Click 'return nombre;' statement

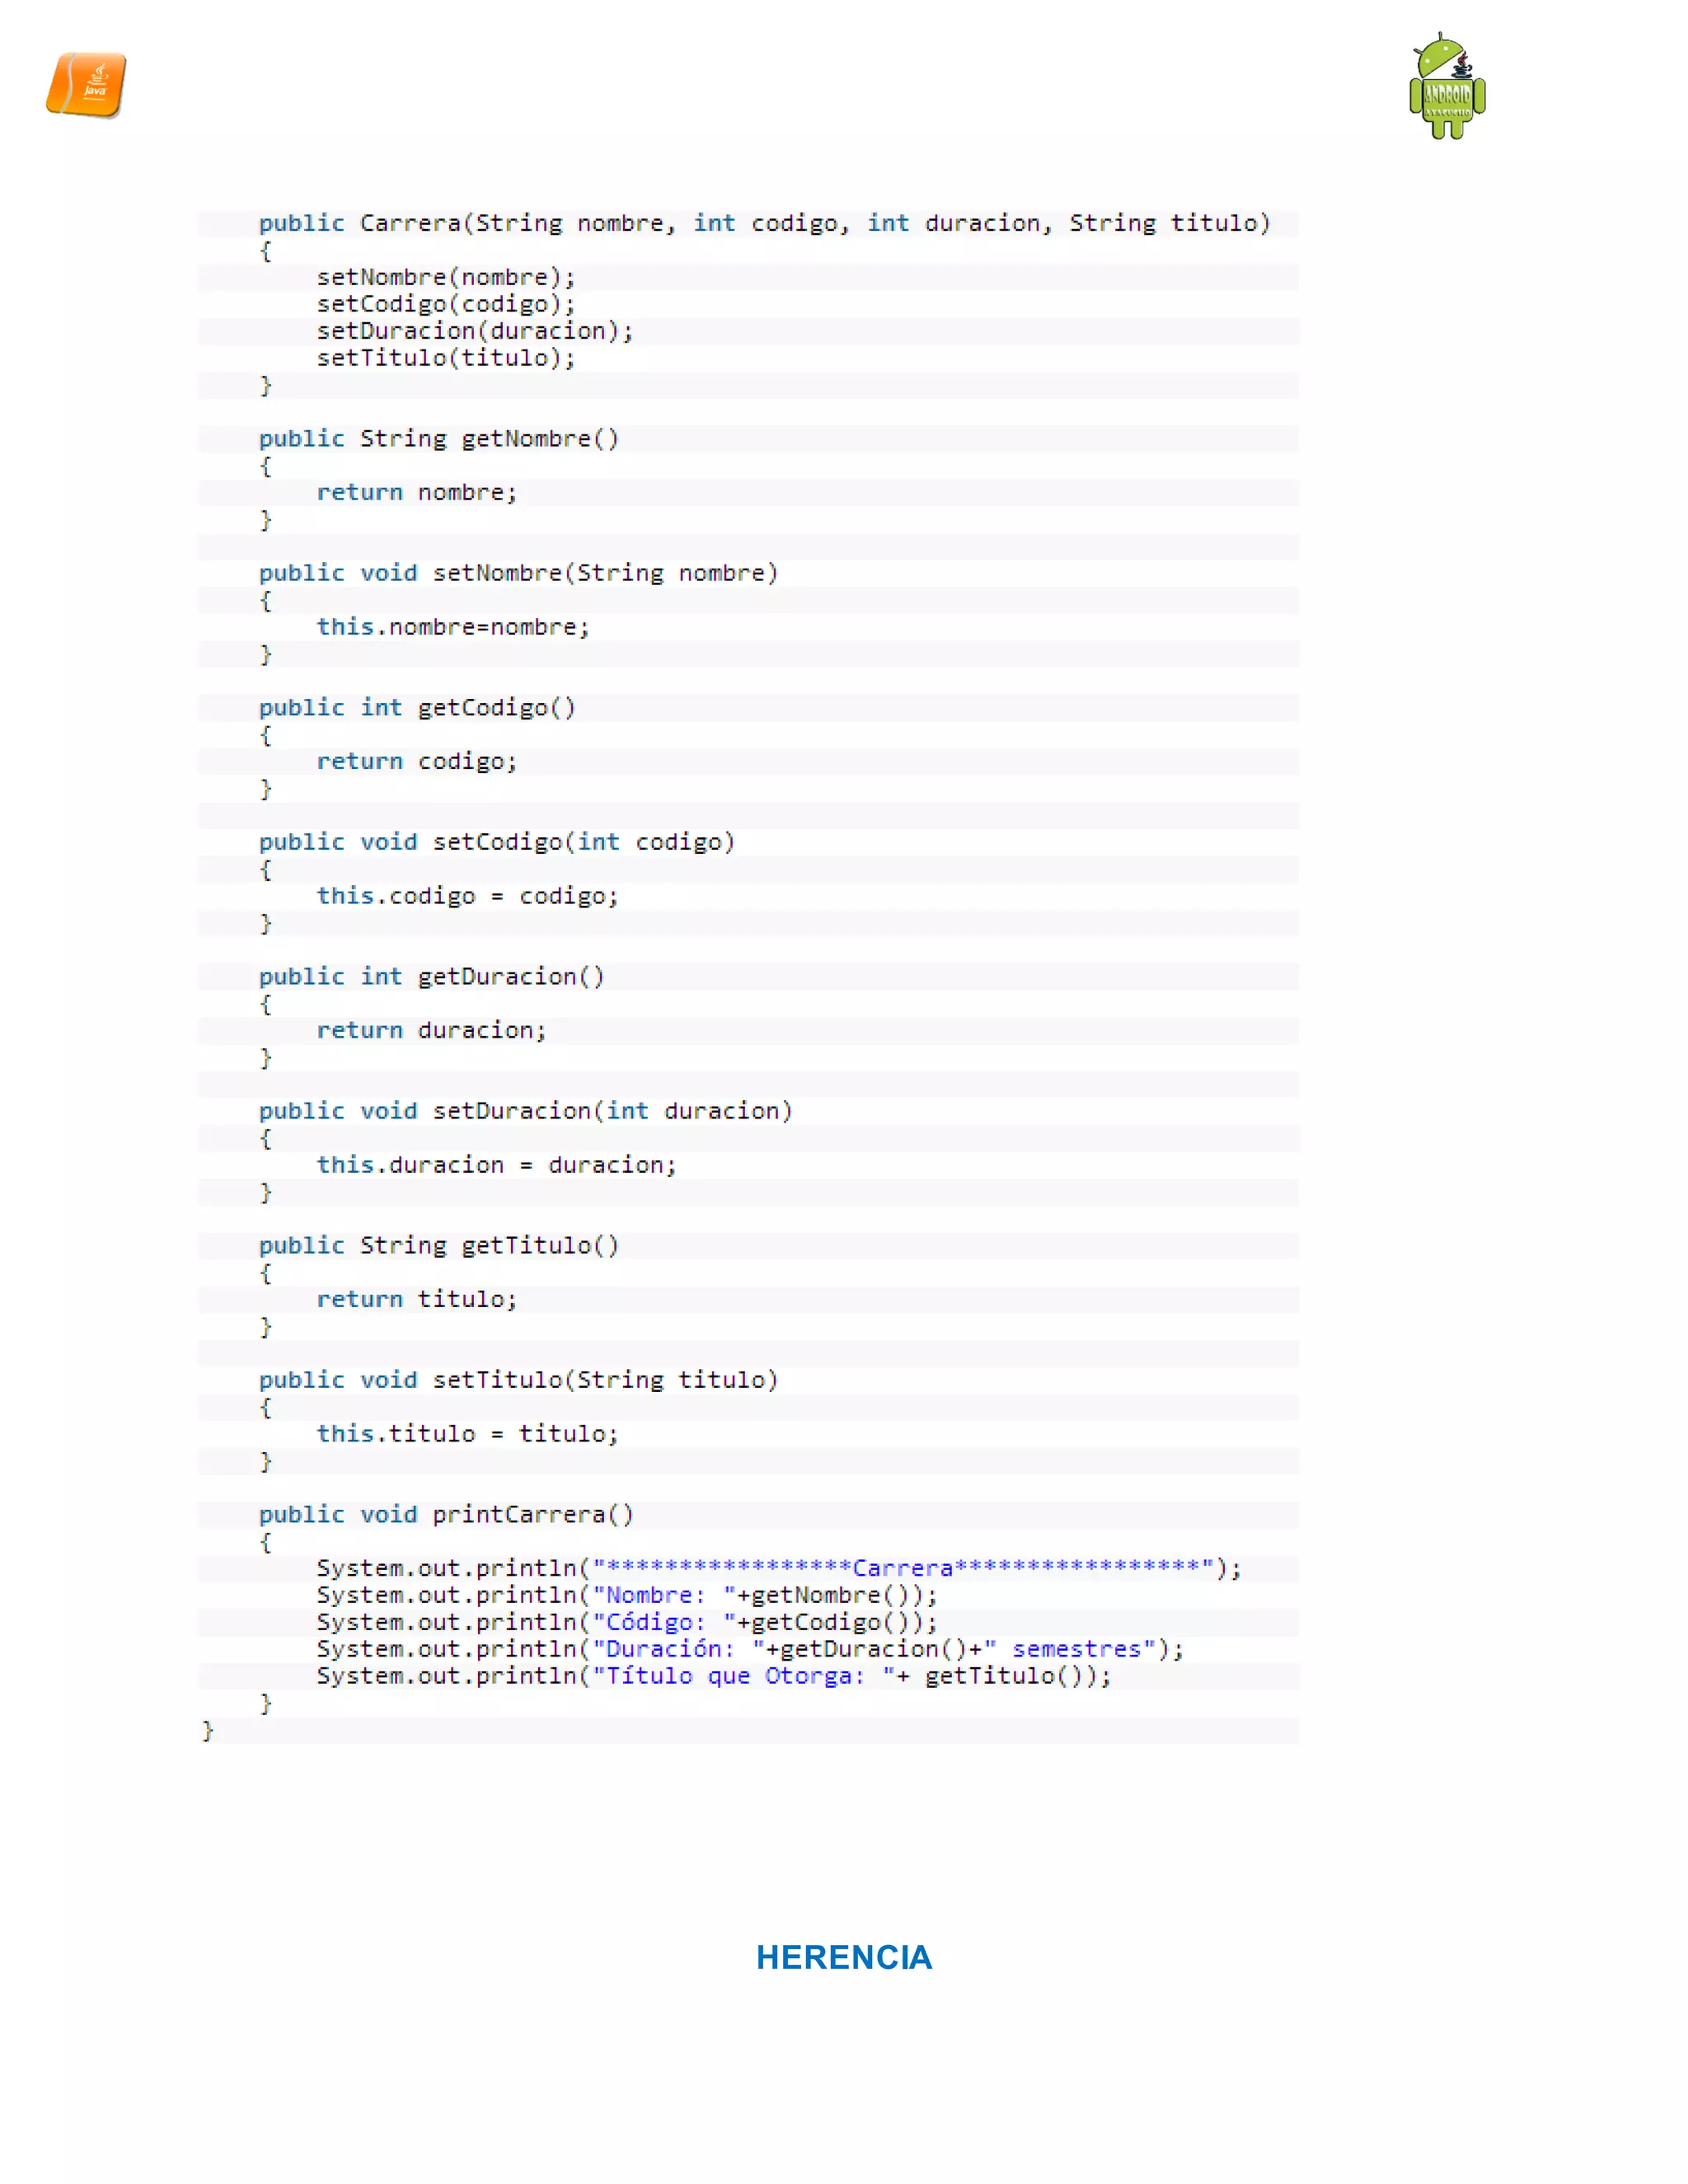[x=416, y=492]
